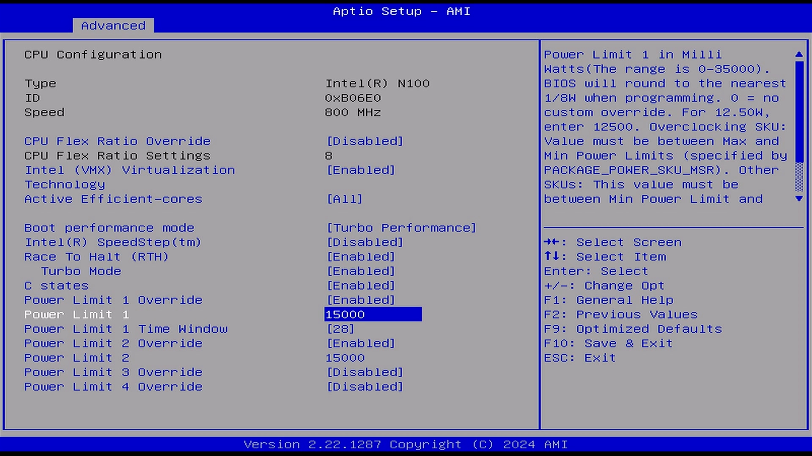This screenshot has width=812, height=456.
Task: Click the Power Limit 1 input field
Action: [373, 315]
